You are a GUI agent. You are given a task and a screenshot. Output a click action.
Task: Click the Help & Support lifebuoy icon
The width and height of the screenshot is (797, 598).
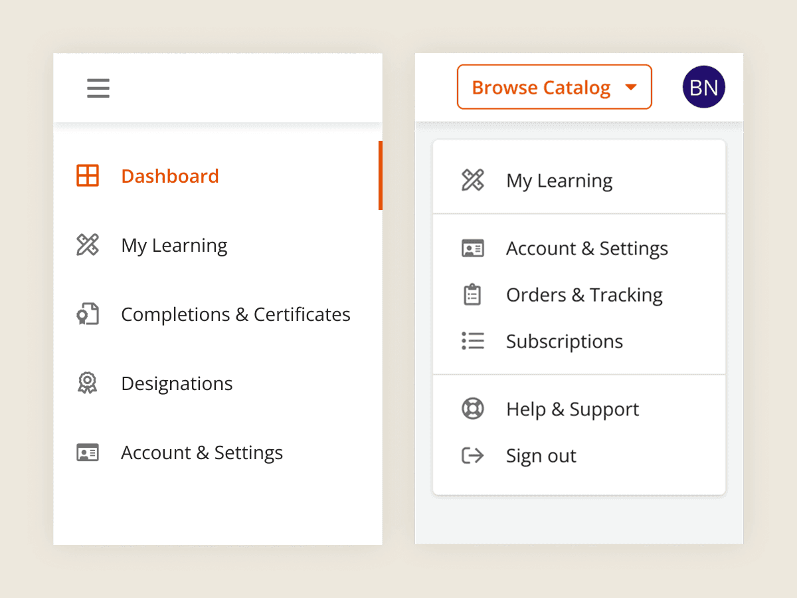point(473,409)
